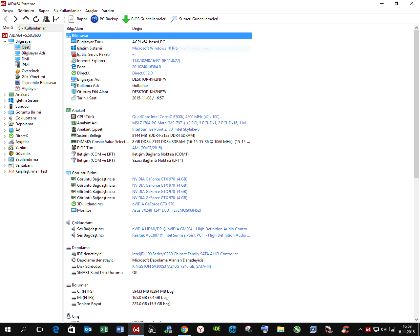Open Google Chrome from the taskbar

(184, 329)
